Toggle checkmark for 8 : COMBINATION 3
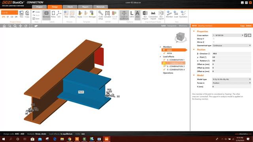Screen dimensions: 253x142 coord(164,66)
